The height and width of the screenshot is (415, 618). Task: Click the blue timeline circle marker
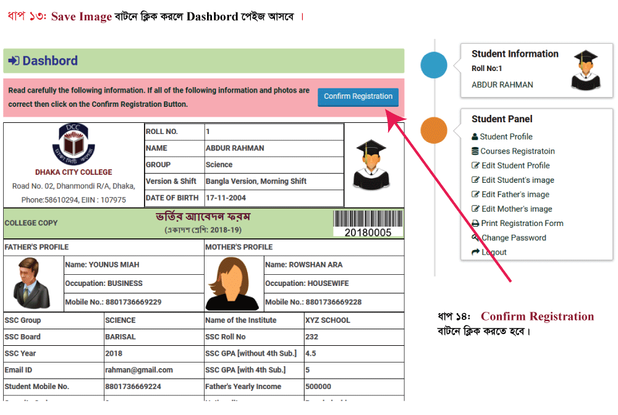(x=434, y=65)
